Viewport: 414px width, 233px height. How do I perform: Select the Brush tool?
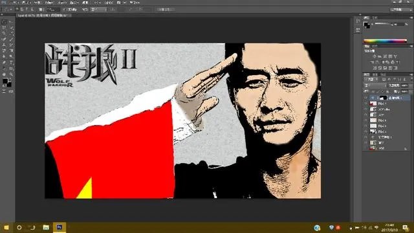(12, 39)
